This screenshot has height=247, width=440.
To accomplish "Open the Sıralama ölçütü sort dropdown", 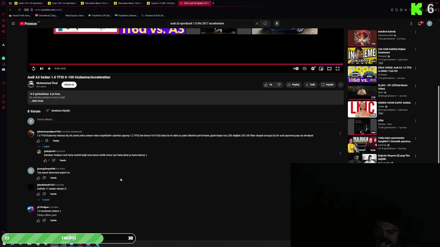I will (58, 111).
